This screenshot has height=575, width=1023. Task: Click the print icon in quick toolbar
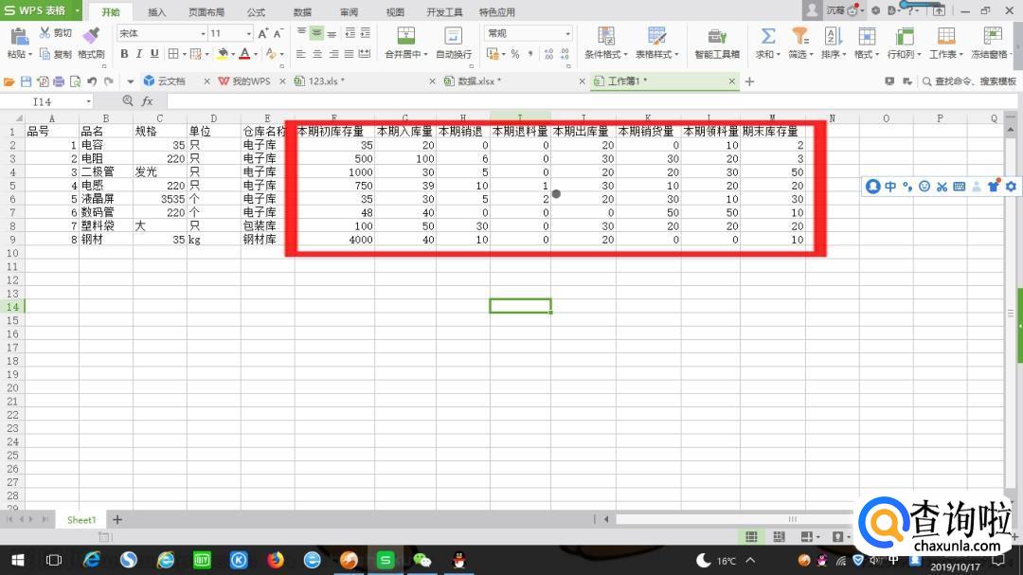click(59, 81)
